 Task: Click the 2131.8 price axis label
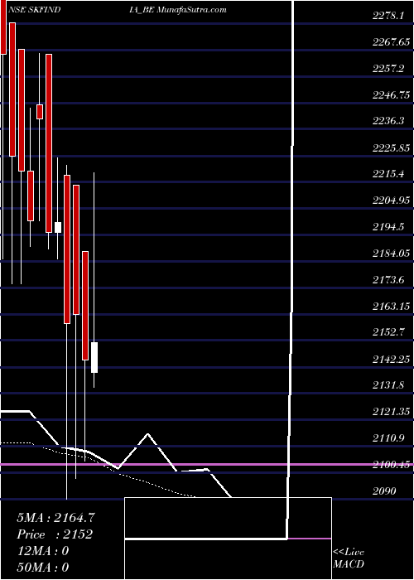point(388,385)
